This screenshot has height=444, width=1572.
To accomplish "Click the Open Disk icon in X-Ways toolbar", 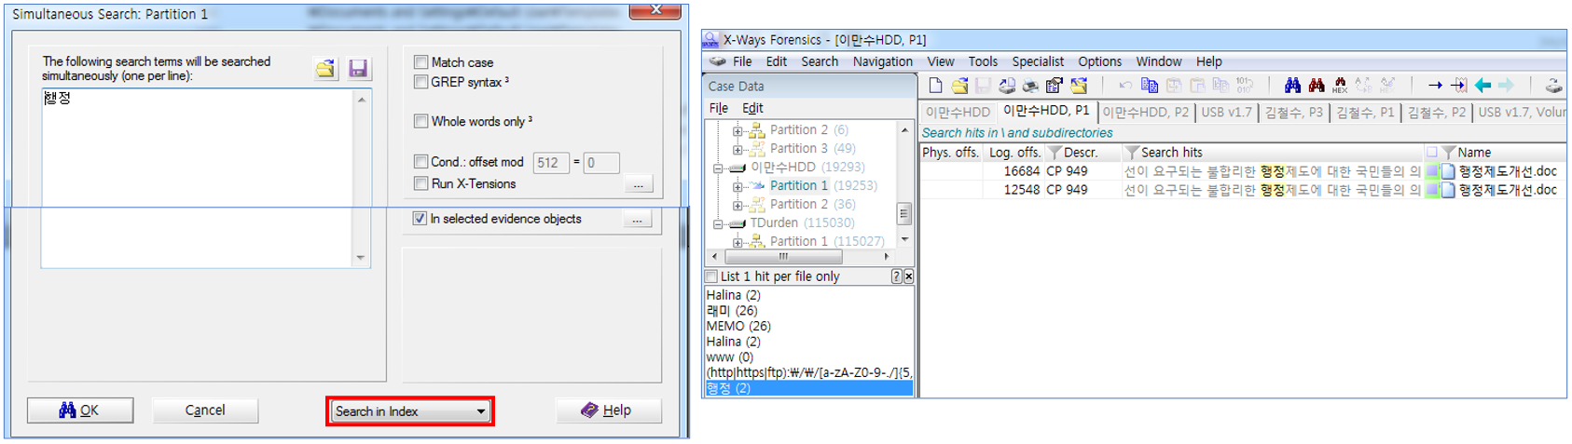I will 1007,86.
